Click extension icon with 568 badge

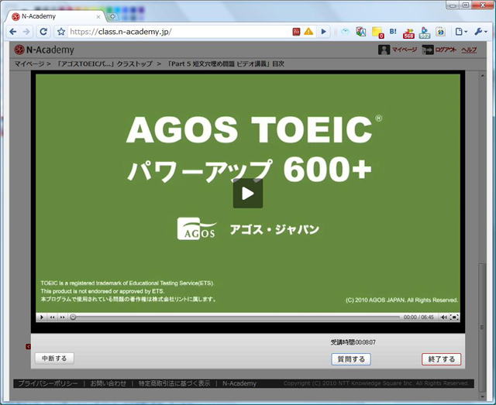(408, 33)
